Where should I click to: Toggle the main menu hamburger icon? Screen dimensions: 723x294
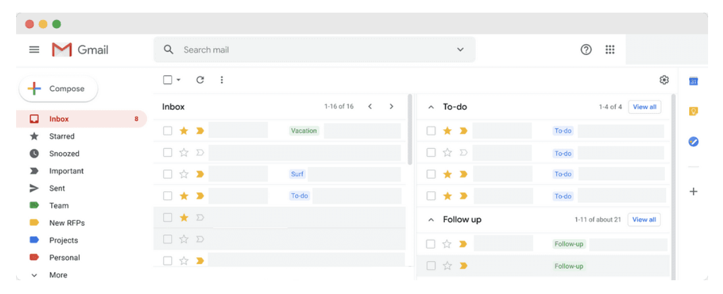(x=34, y=50)
